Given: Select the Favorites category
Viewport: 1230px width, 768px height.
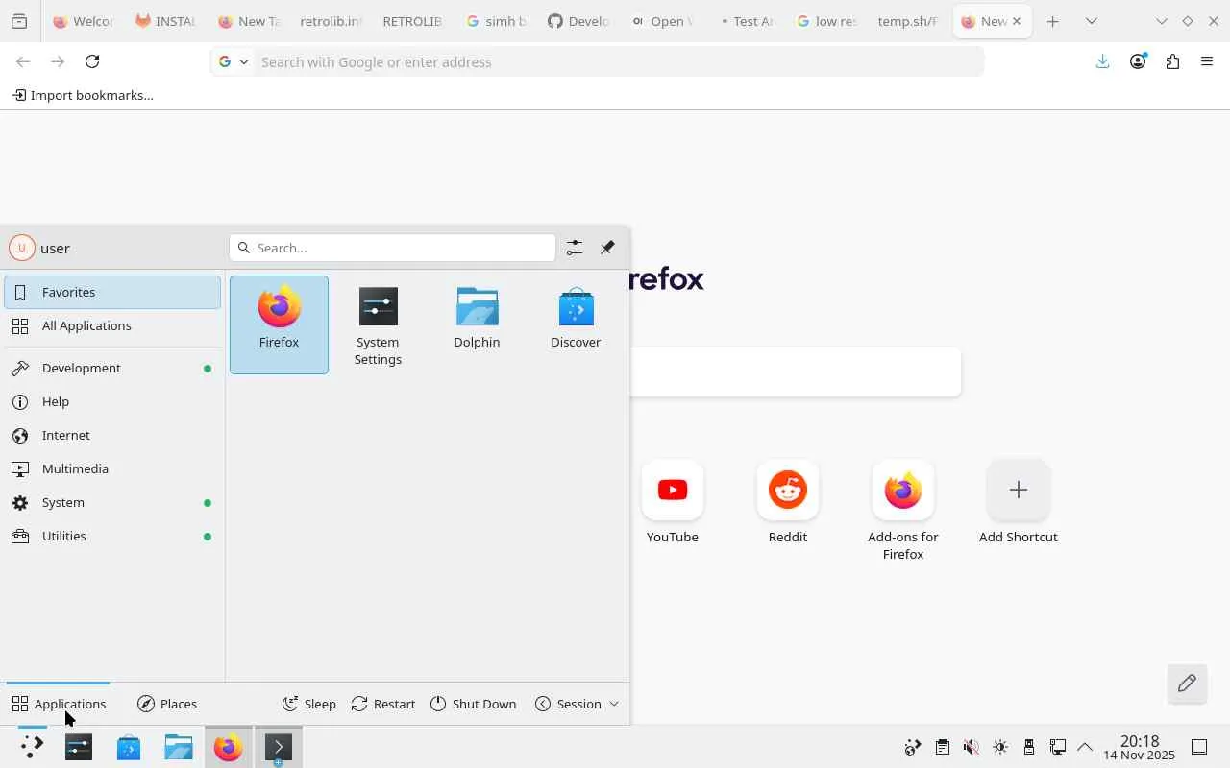Looking at the screenshot, I should [112, 292].
